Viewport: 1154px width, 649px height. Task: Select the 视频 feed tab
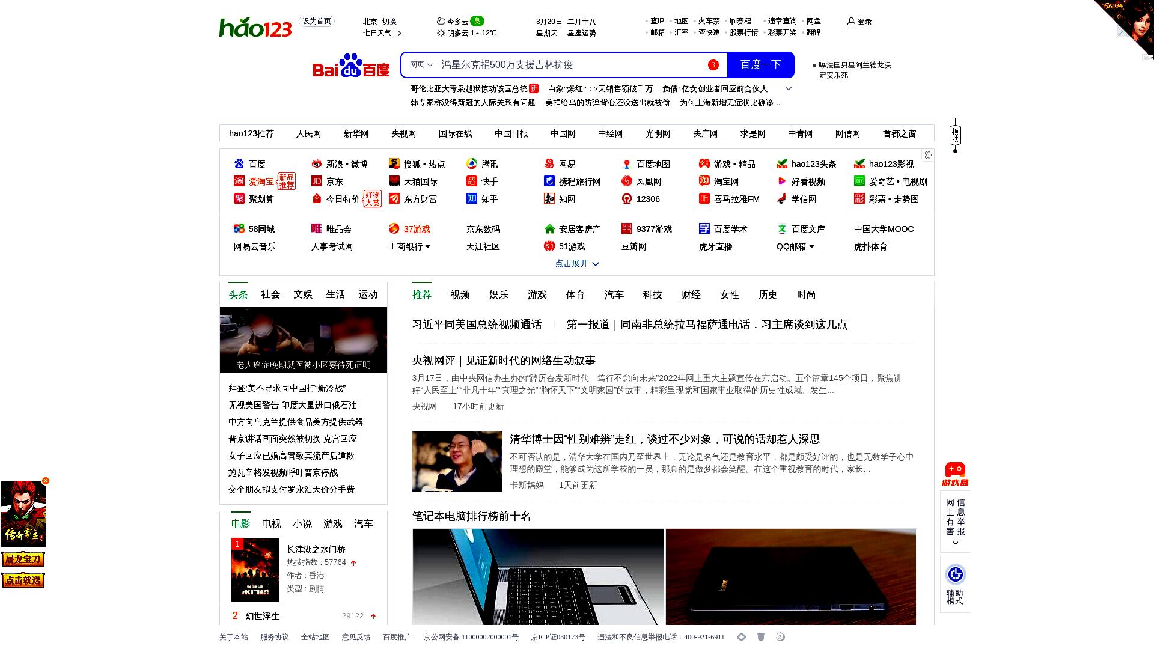coord(460,294)
